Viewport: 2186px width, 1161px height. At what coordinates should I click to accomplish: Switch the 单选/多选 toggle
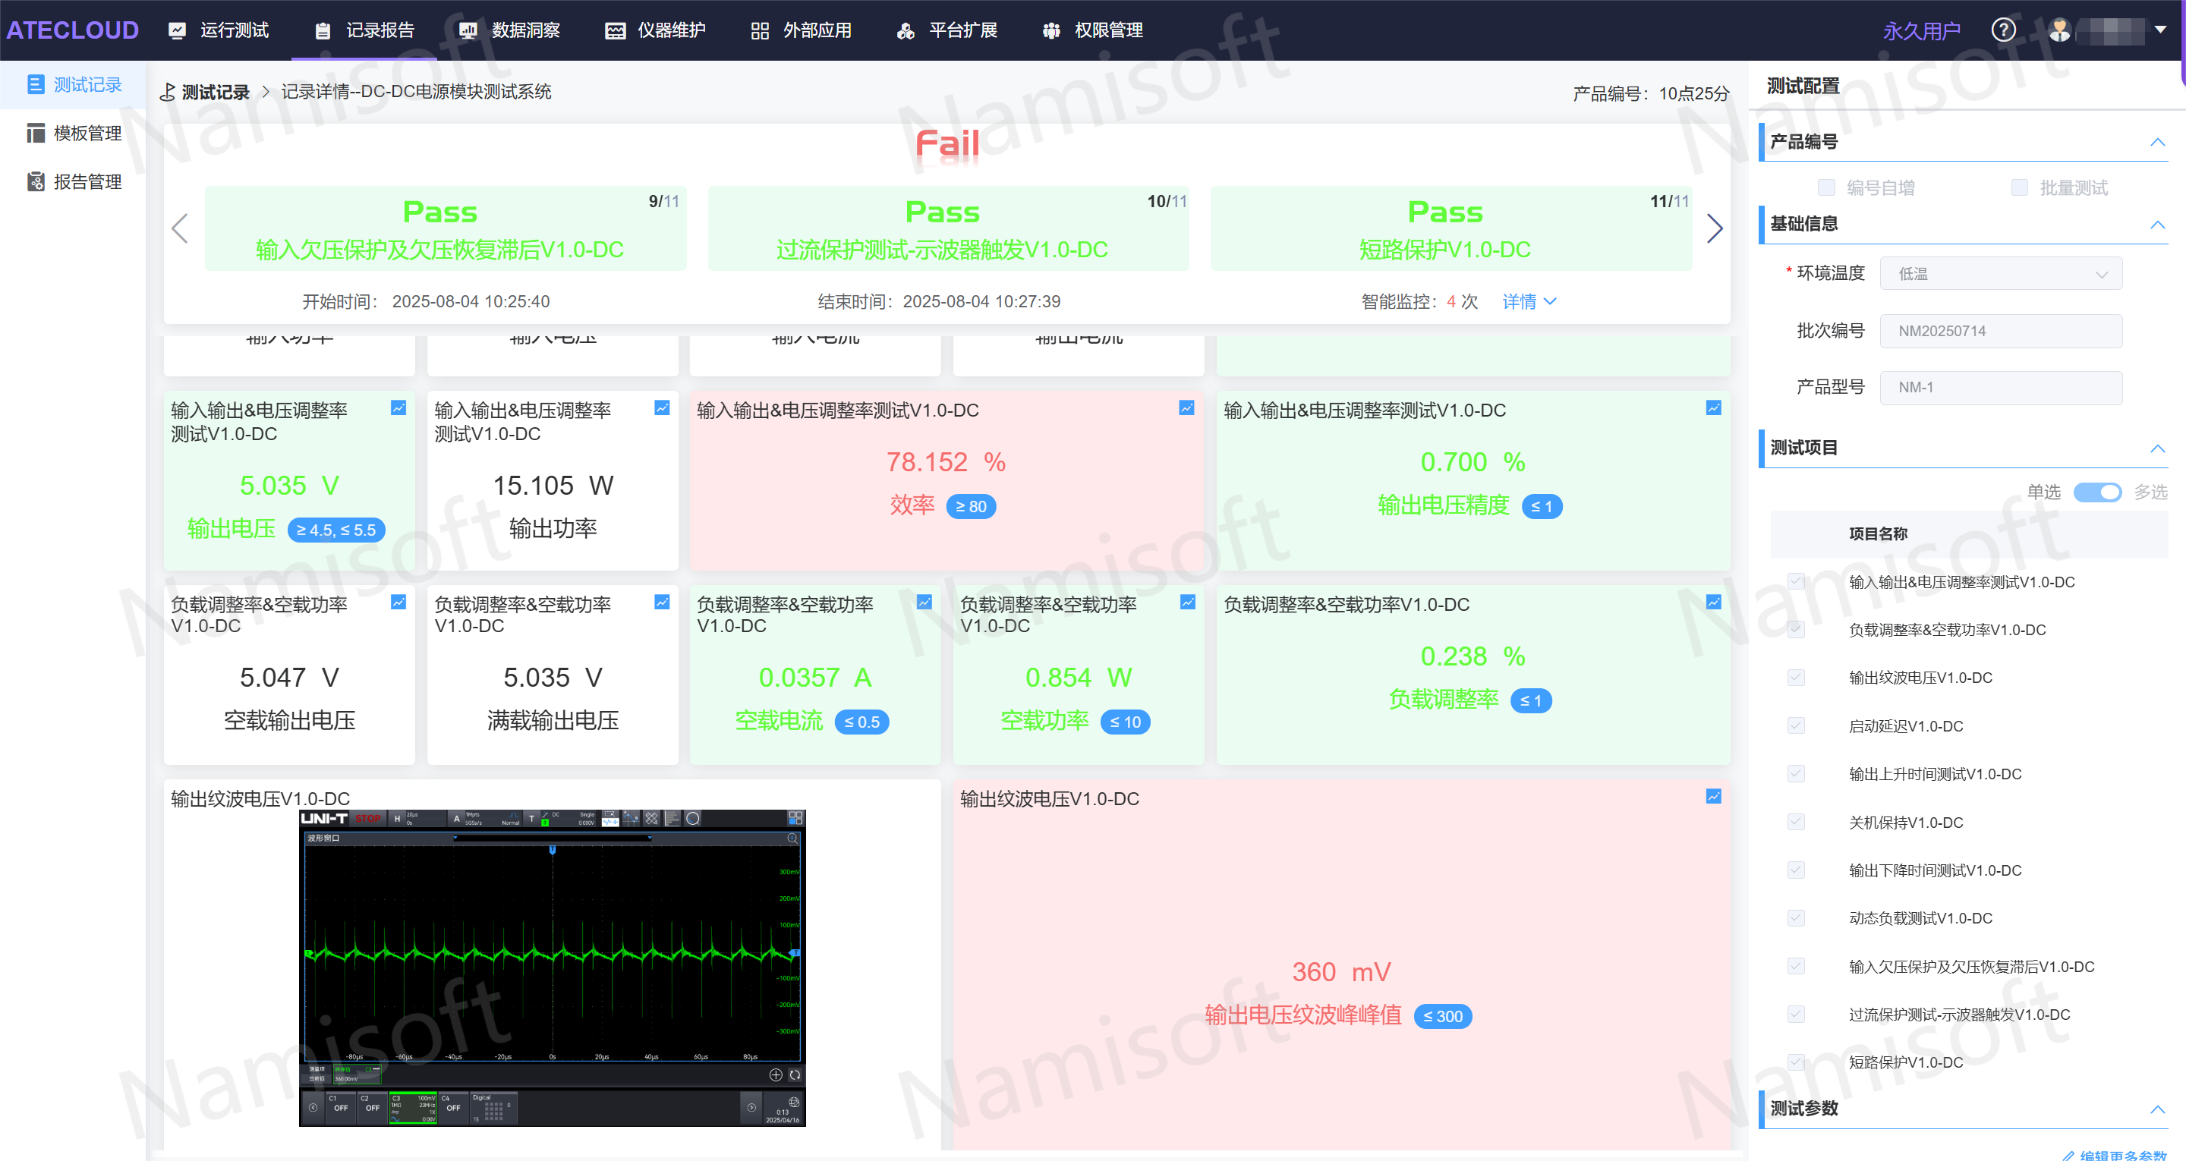point(2097,492)
